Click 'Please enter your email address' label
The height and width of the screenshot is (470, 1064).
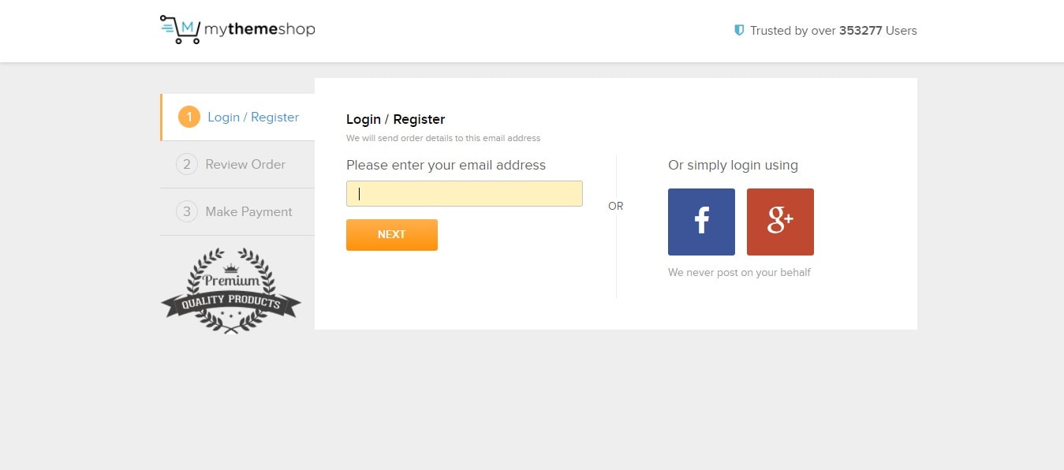[x=446, y=165]
